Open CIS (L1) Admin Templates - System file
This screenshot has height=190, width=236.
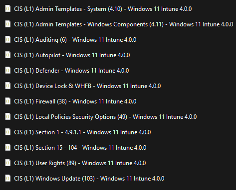pos(103,9)
